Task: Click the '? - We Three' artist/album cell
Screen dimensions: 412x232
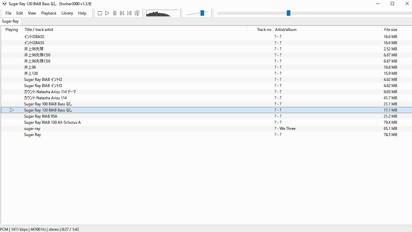Action: coord(285,129)
